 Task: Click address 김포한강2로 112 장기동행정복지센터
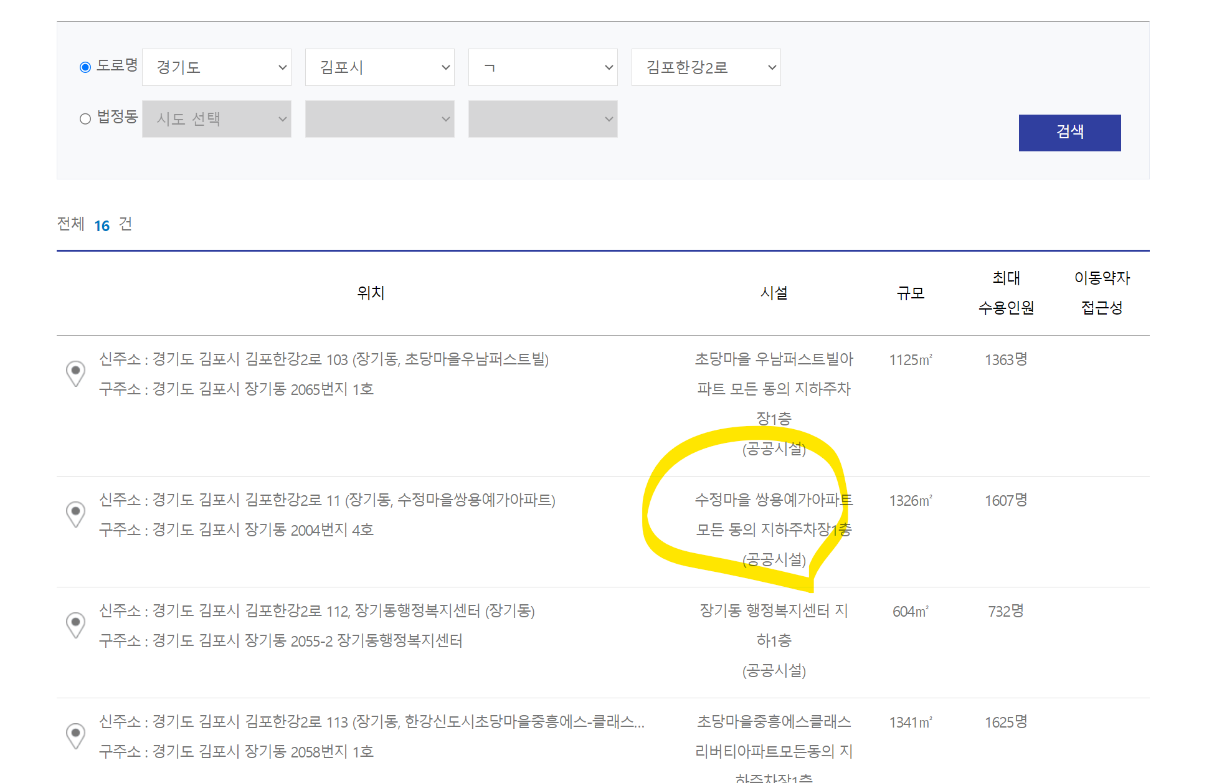316,611
